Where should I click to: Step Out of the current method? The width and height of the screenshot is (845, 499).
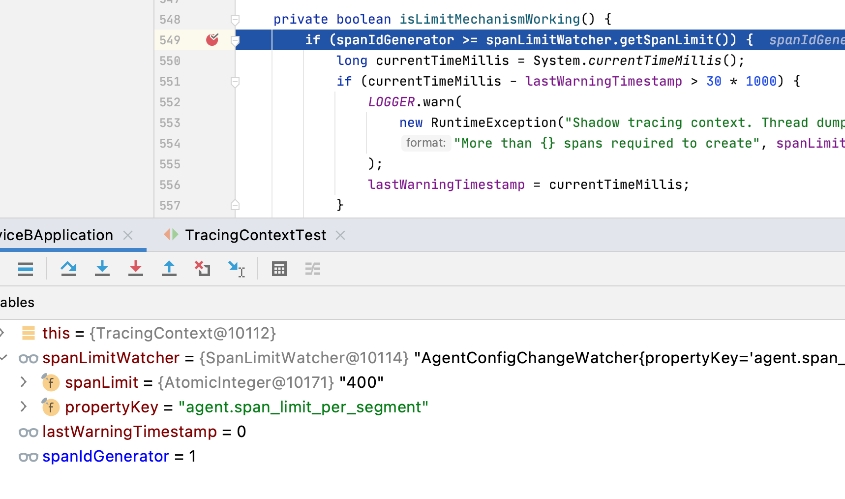[x=169, y=269]
